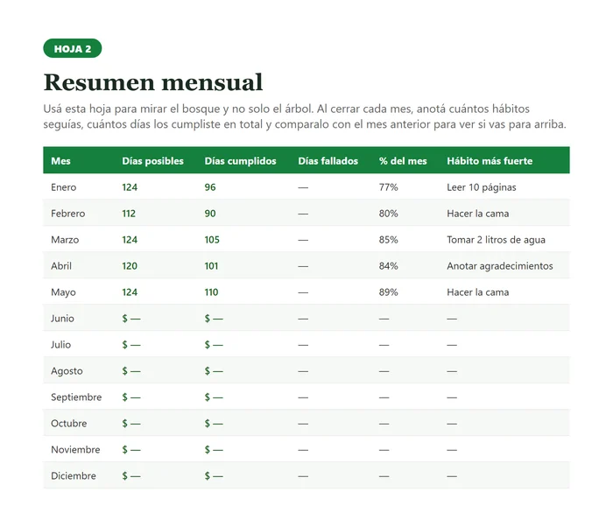Click Junio's empty hábito más fuerte cell
The image size is (613, 527).
point(452,319)
